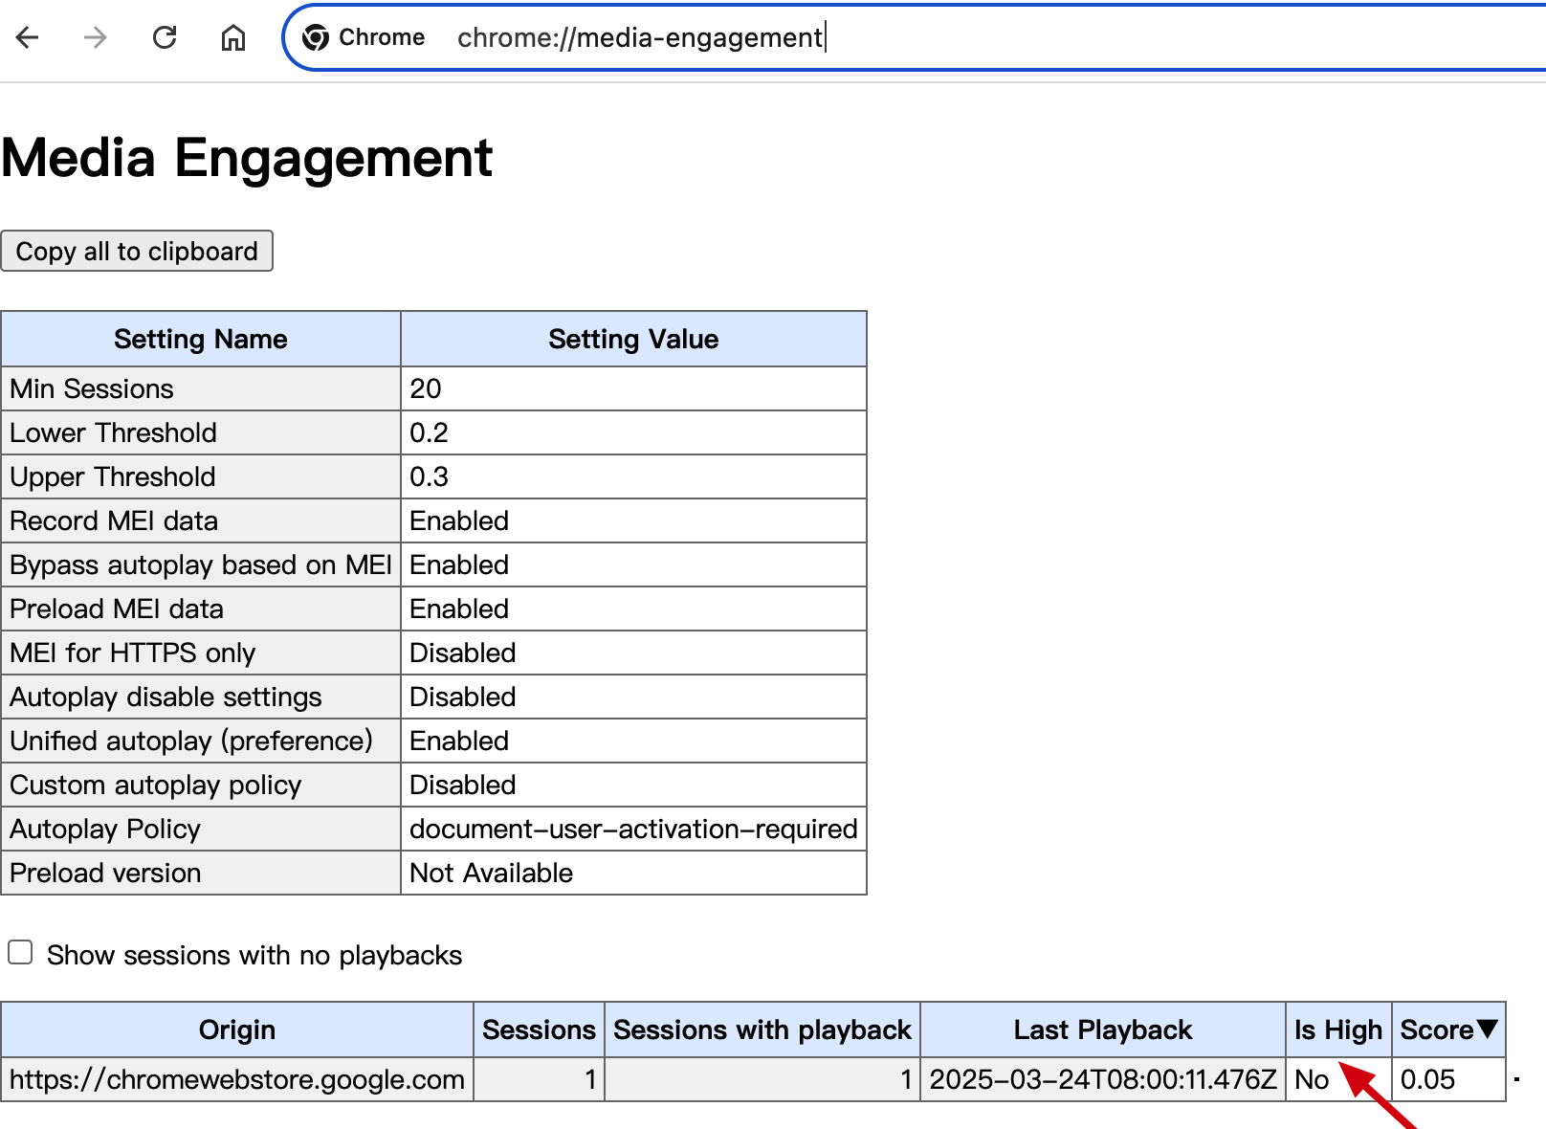The height and width of the screenshot is (1129, 1546).
Task: Click the last playback timestamp cell
Action: (x=1102, y=1079)
